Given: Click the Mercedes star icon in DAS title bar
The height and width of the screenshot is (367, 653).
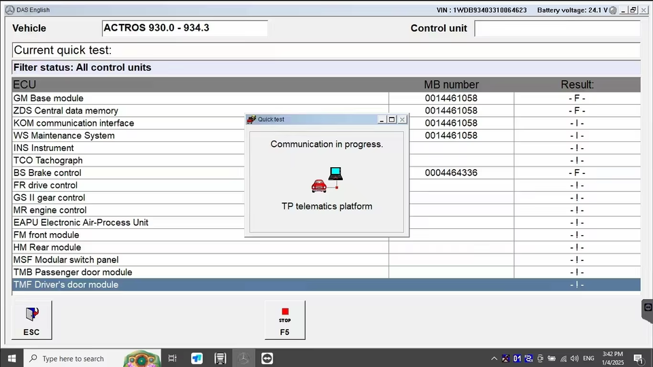Looking at the screenshot, I should point(10,10).
